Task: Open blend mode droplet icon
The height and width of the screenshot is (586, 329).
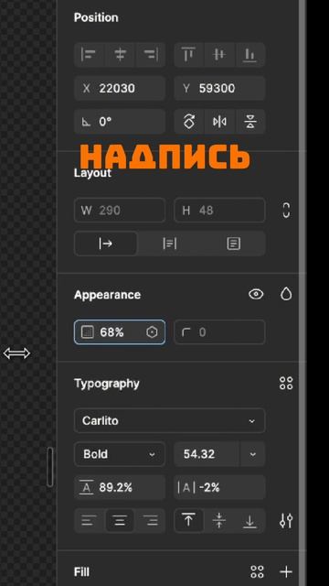Action: coord(286,295)
